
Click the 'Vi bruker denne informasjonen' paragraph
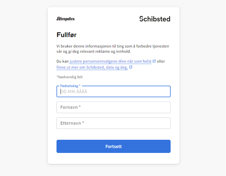[113, 49]
